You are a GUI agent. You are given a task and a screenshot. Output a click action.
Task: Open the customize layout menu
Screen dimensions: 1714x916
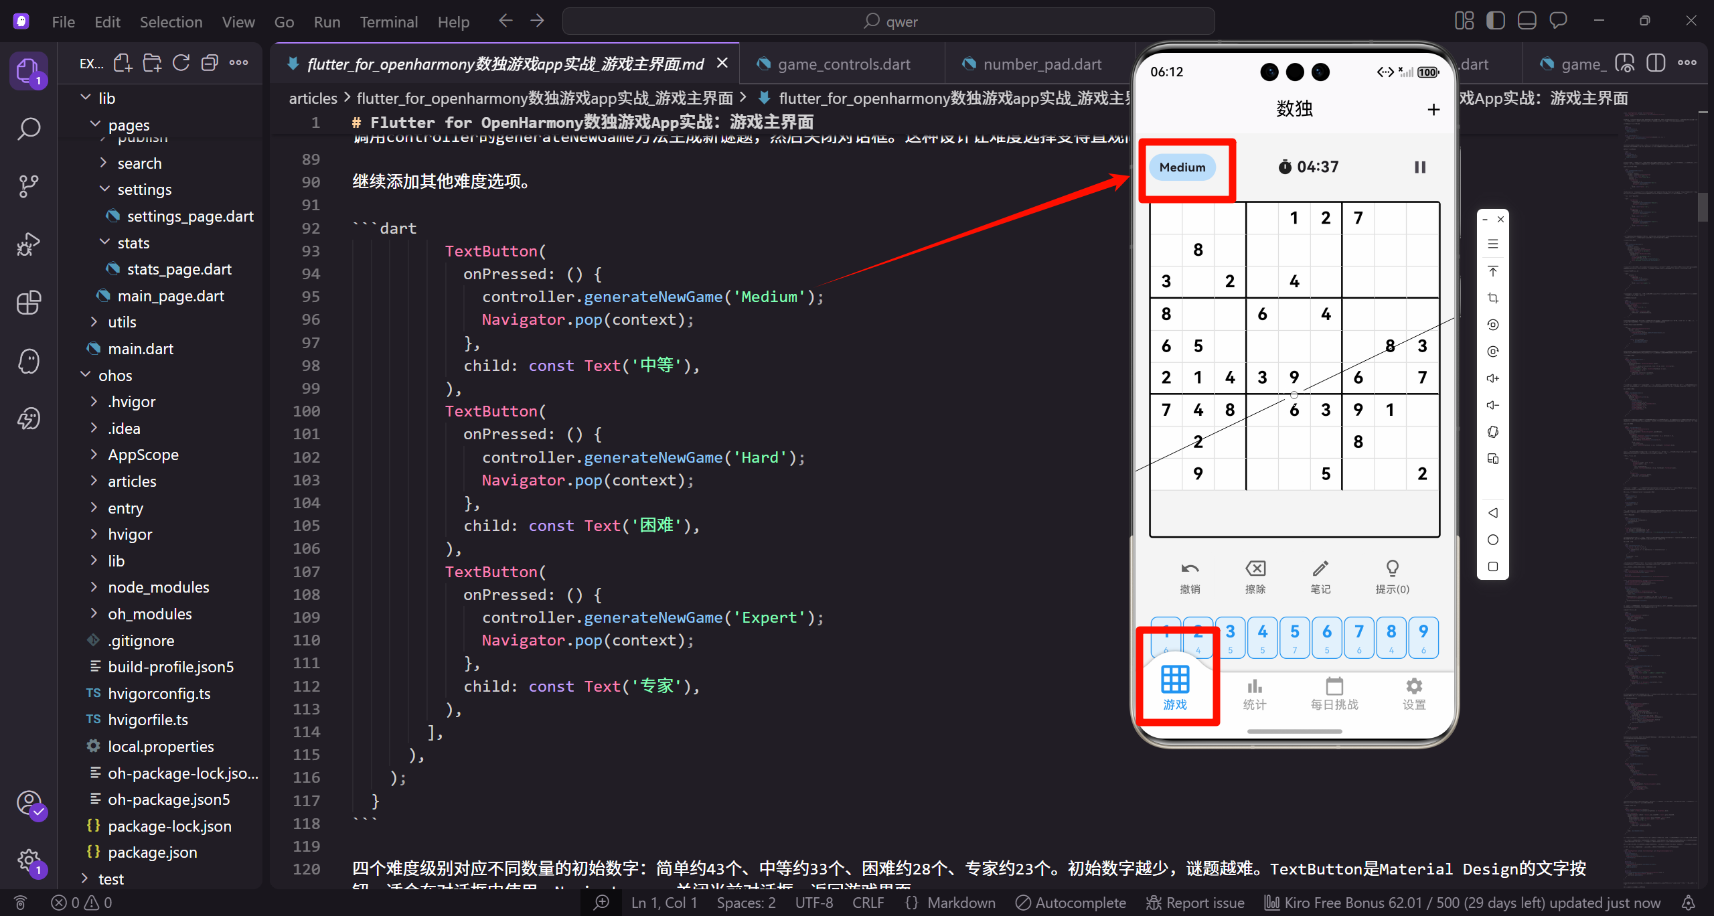[x=1464, y=21]
